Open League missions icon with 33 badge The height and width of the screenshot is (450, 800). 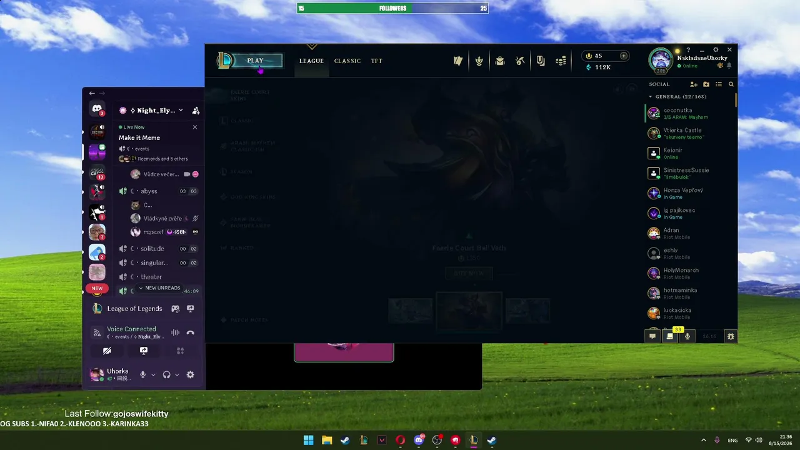click(670, 336)
